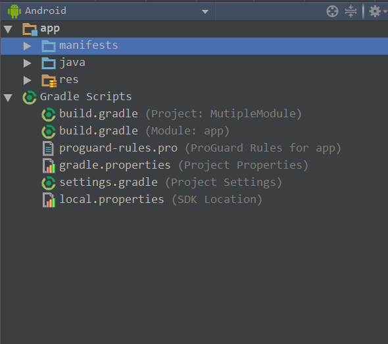Click the collapse all icon

point(351,11)
